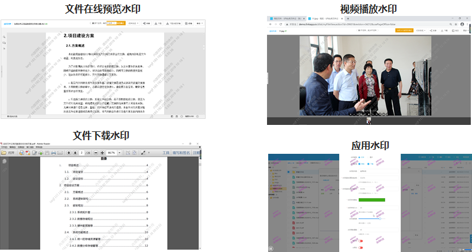
Task: Zoom in with the plus icon in Adobe Reader
Action: [x=101, y=152]
